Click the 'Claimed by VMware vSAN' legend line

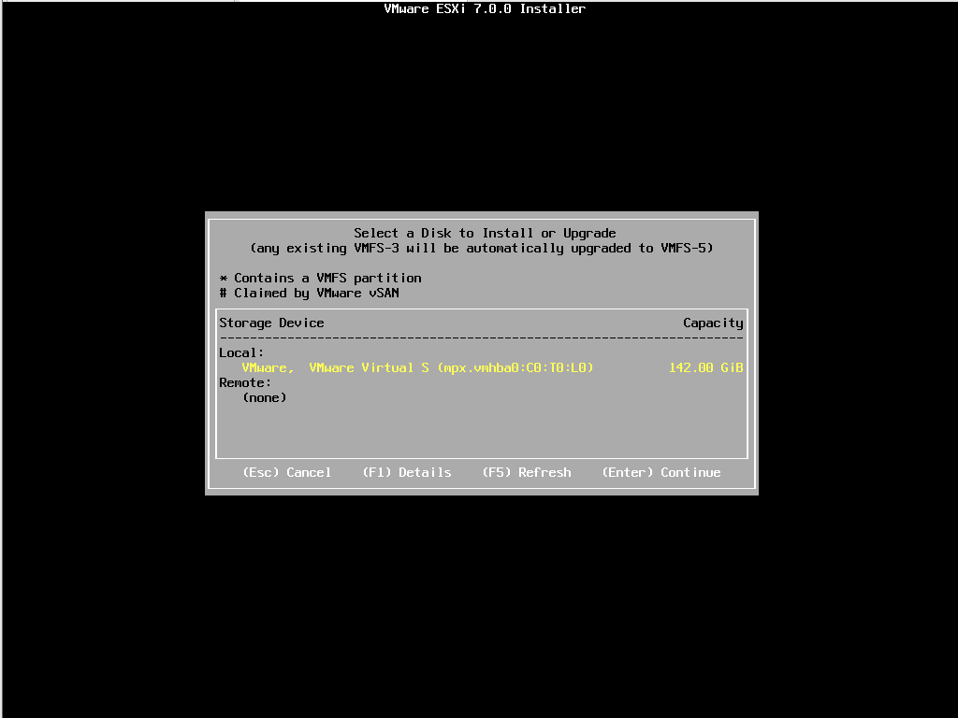(x=309, y=293)
